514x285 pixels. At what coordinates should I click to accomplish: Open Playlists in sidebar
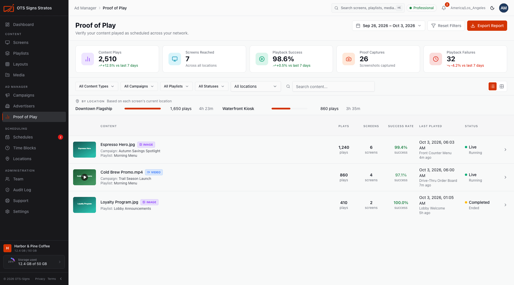[x=34, y=53]
